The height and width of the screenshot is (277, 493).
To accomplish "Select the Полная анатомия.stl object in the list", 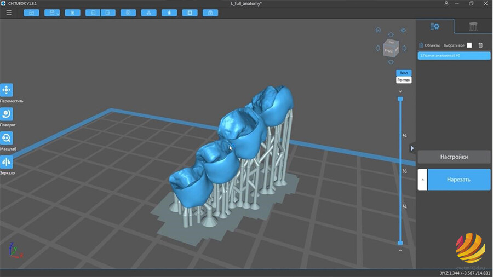I will click(454, 56).
